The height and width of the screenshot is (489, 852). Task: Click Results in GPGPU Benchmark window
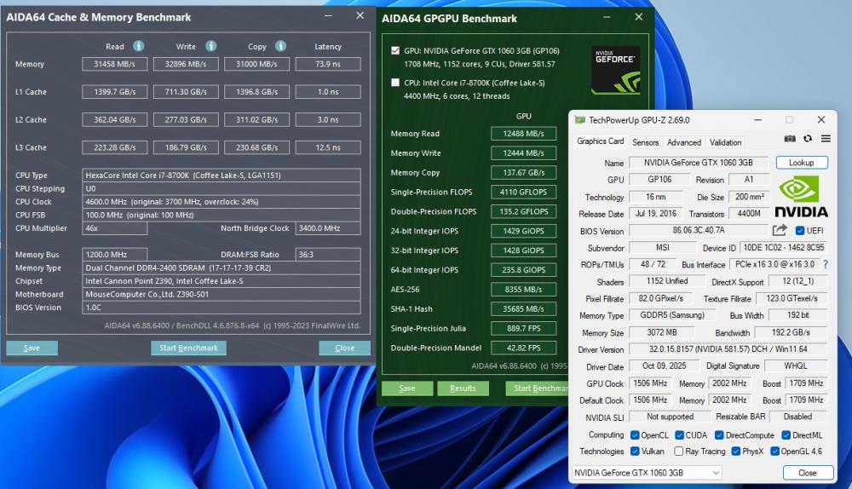(463, 388)
